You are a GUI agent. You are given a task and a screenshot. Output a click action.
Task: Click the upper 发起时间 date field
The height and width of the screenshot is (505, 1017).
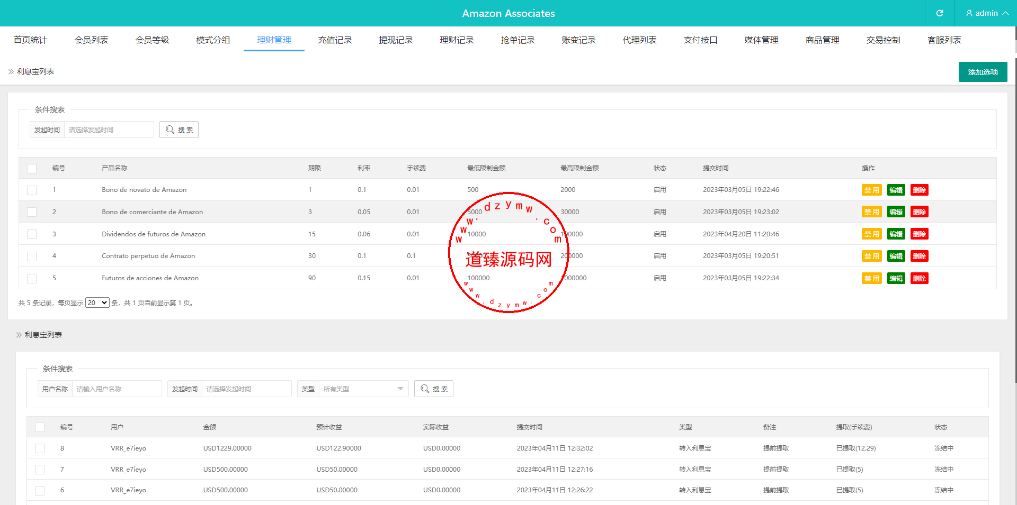point(109,130)
